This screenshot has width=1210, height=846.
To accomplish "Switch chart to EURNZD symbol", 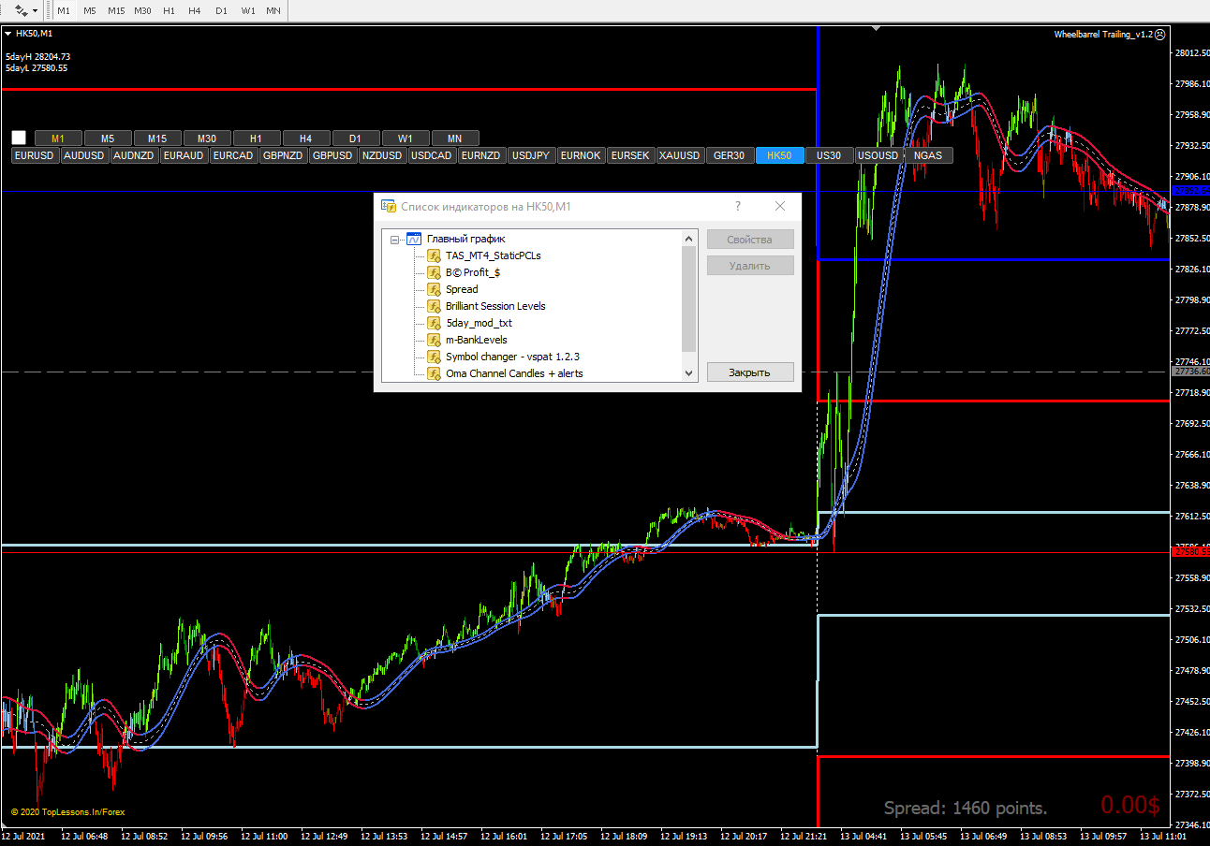I will click(x=482, y=155).
